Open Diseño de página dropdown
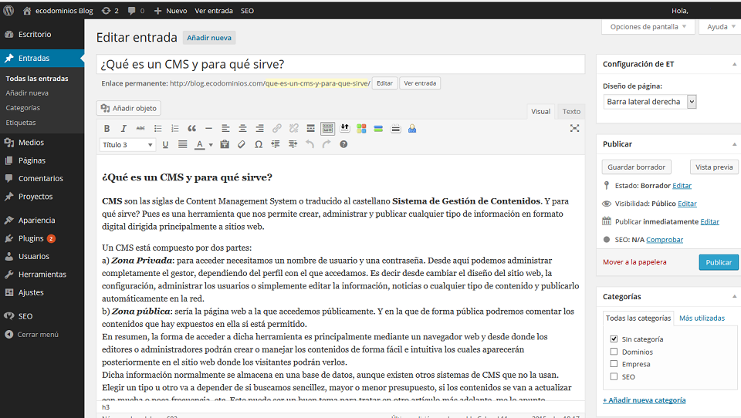 coord(650,102)
